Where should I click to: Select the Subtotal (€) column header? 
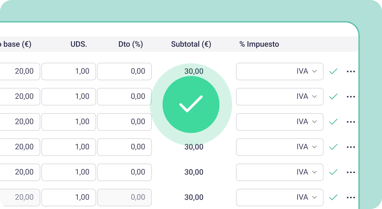coord(191,44)
